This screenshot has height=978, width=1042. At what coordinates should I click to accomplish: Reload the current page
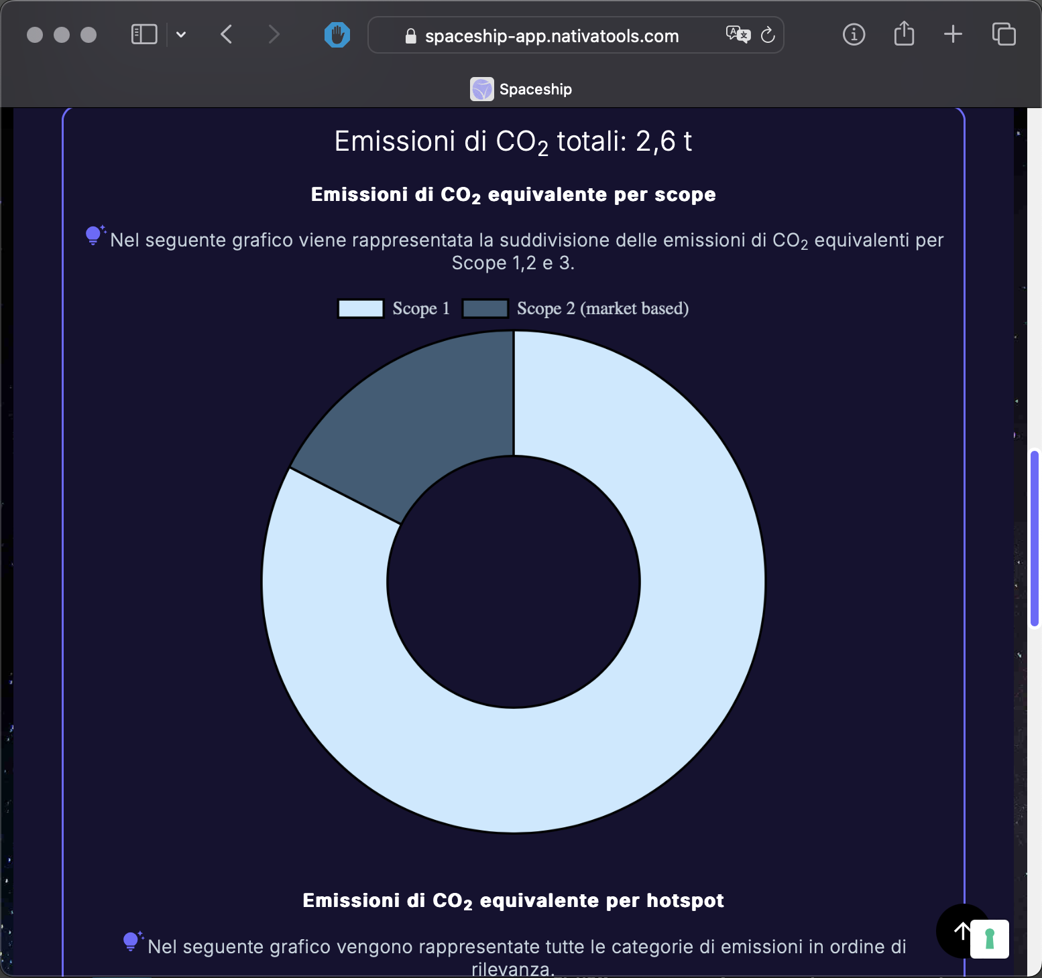click(768, 35)
